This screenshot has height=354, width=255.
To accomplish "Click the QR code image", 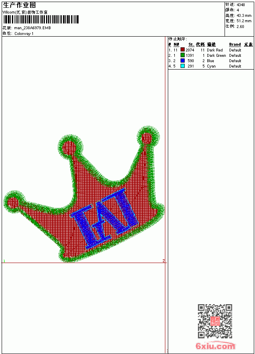I will tap(215, 321).
